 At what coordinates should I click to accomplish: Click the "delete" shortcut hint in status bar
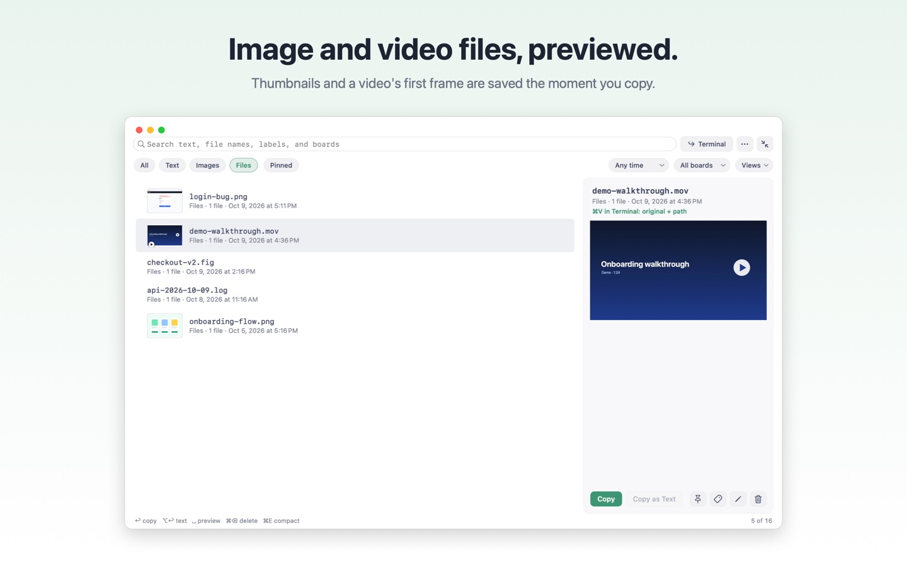point(241,521)
